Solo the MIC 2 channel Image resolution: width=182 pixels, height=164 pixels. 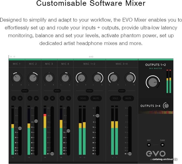pyautogui.click(x=30, y=98)
